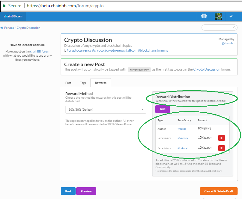This screenshot has height=199, width=242.
Task: Open the #altcoin tag link
Action: pyautogui.click(x=131, y=50)
